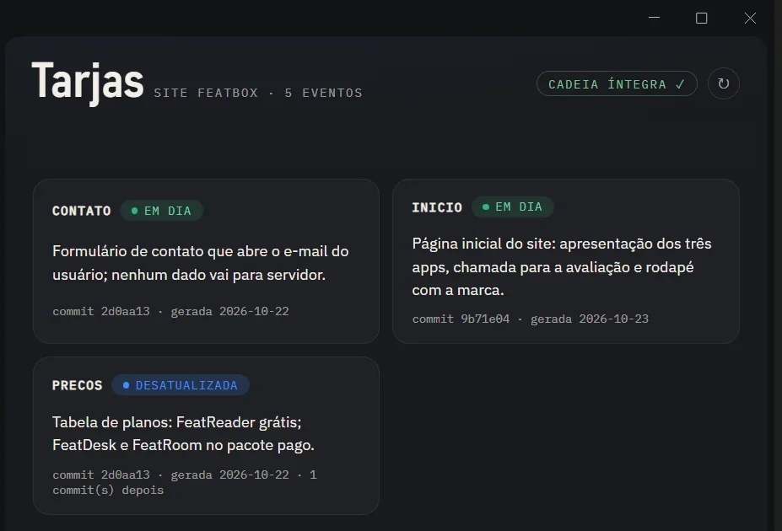Click the Tarjas heading
The height and width of the screenshot is (531, 782).
pos(88,82)
